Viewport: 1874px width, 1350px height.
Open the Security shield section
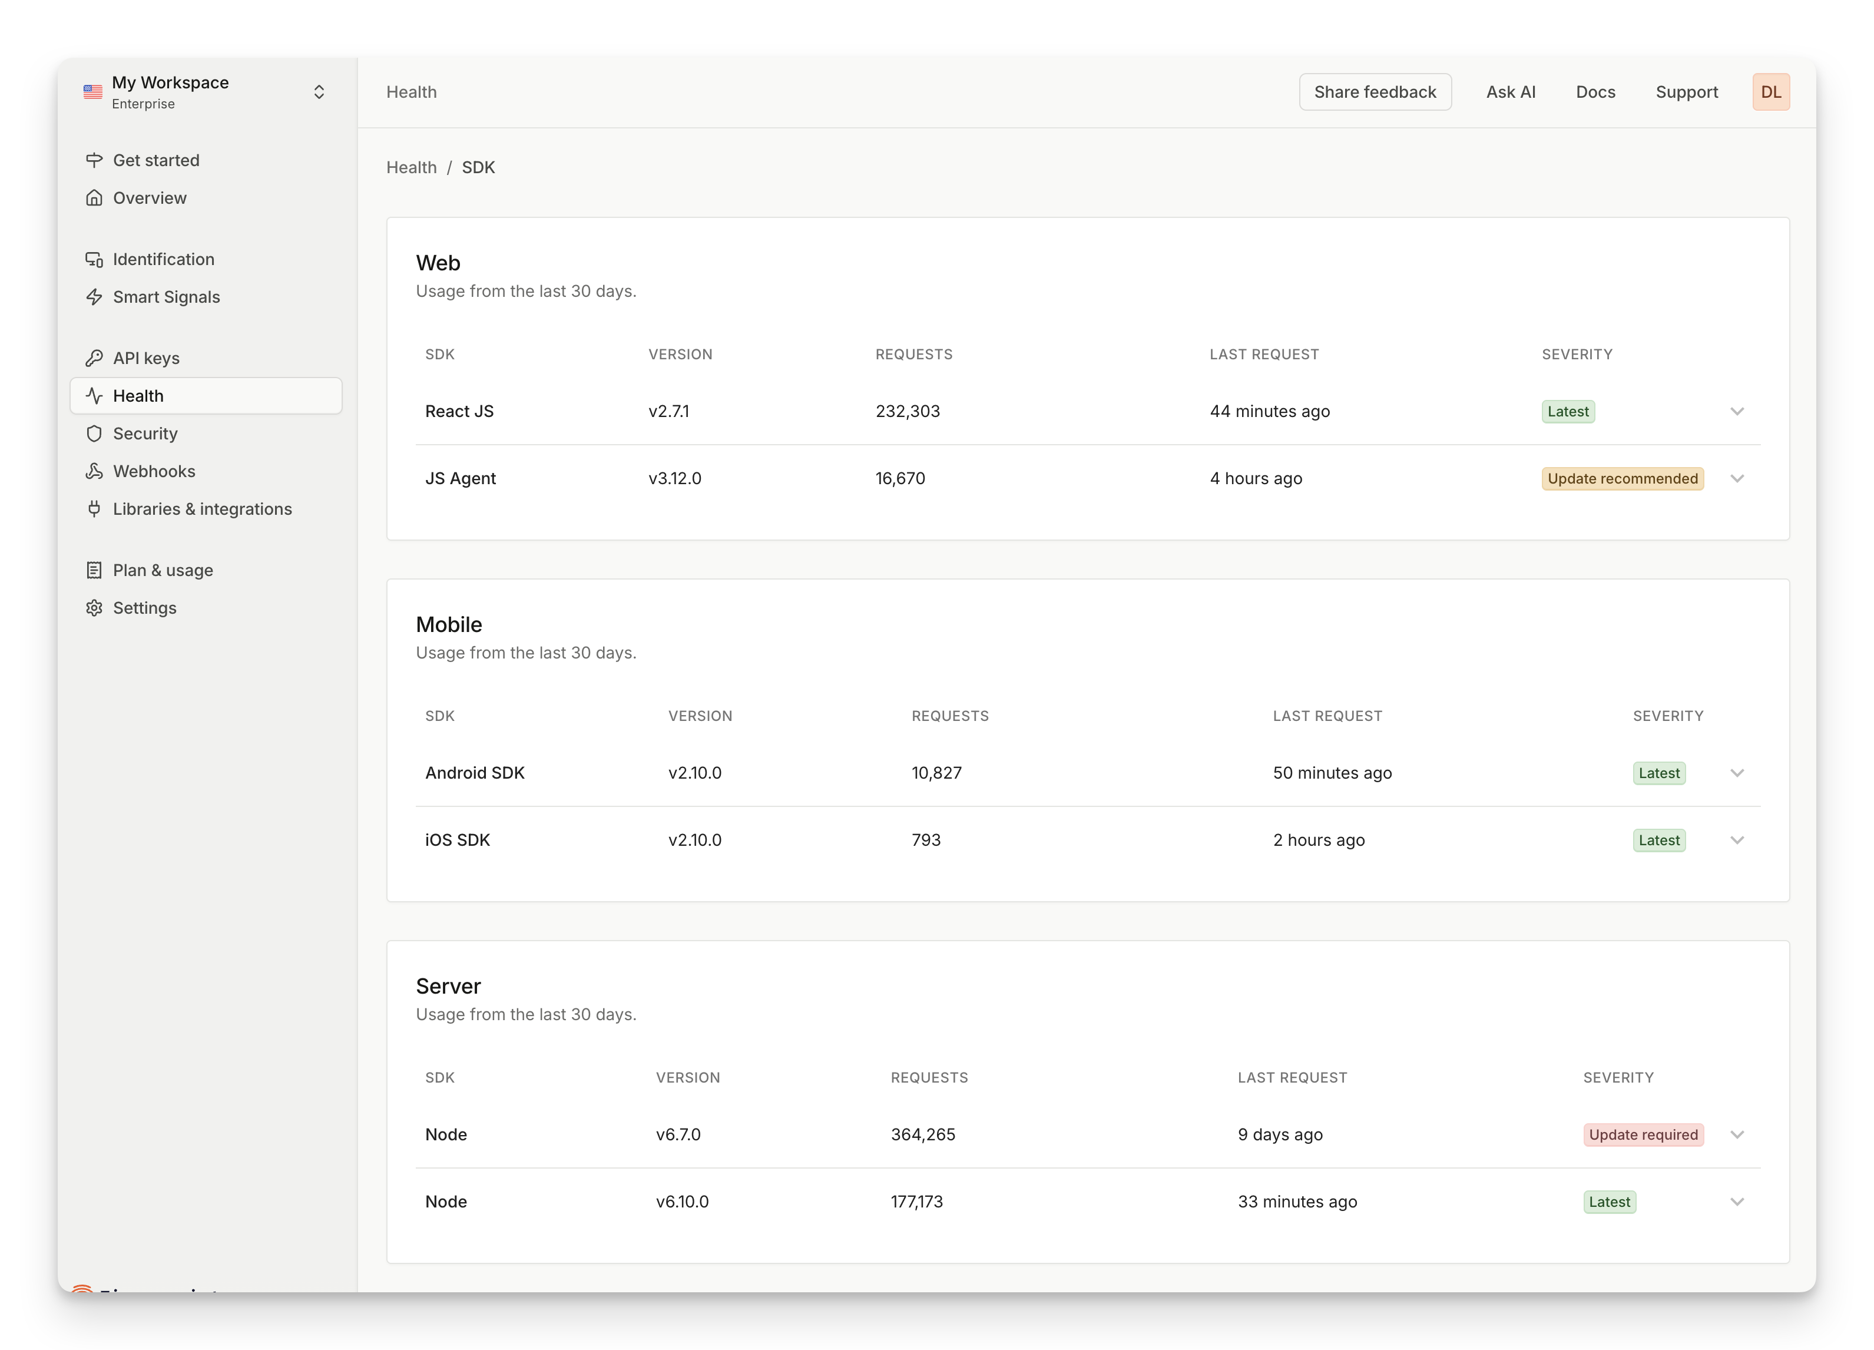(x=145, y=433)
